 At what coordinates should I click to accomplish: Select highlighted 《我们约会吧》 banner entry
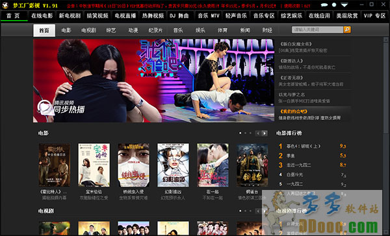(x=313, y=114)
